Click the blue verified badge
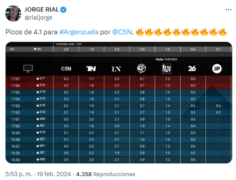 pyautogui.click(x=63, y=10)
